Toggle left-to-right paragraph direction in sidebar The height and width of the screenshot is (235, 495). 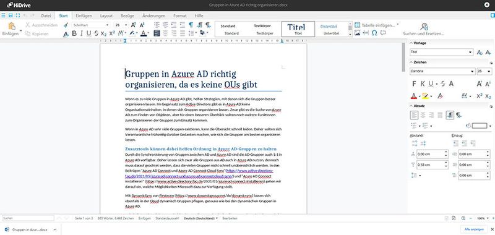pos(450,115)
